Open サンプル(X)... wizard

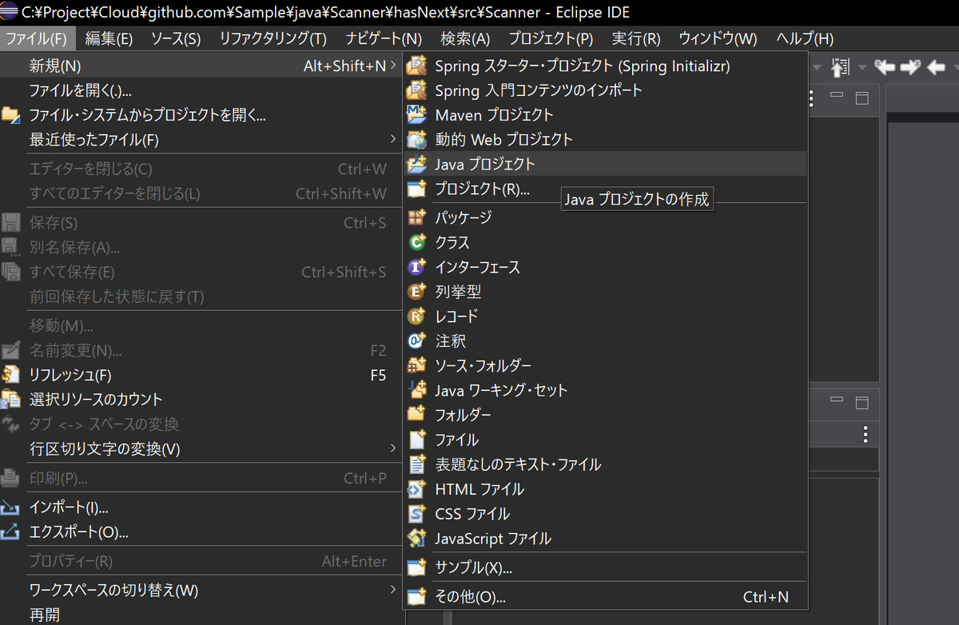(606, 568)
